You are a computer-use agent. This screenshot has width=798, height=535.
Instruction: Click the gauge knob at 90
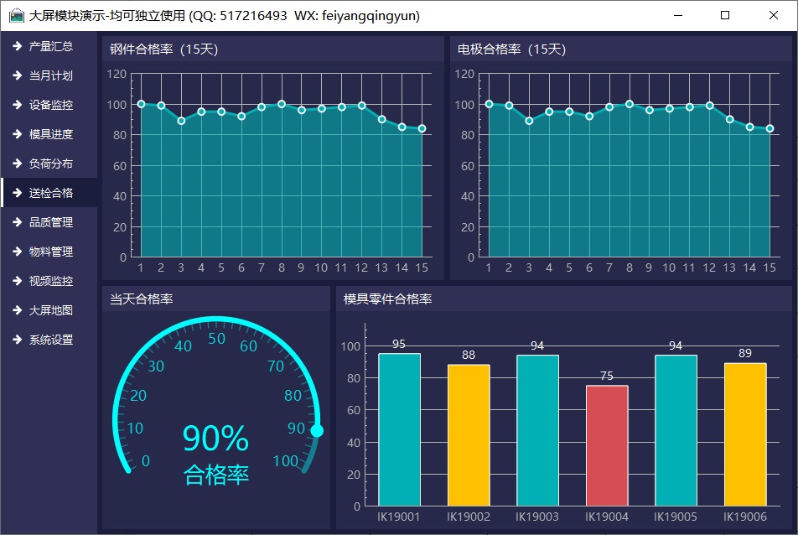click(x=317, y=431)
